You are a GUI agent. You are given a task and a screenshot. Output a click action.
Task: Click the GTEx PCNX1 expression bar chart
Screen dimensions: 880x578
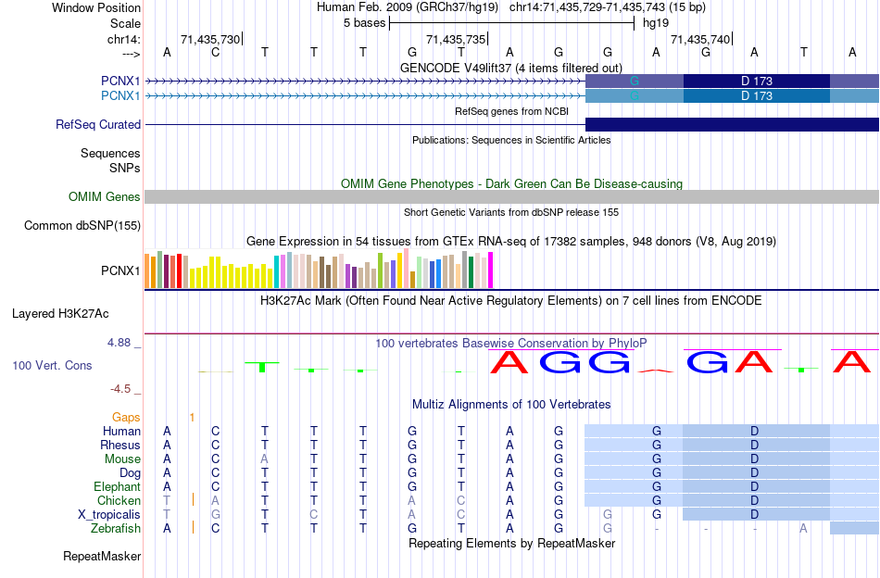click(x=319, y=270)
